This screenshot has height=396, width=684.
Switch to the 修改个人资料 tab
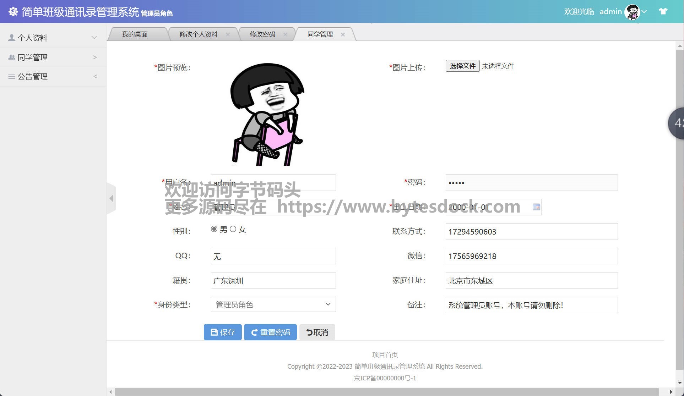tap(198, 34)
